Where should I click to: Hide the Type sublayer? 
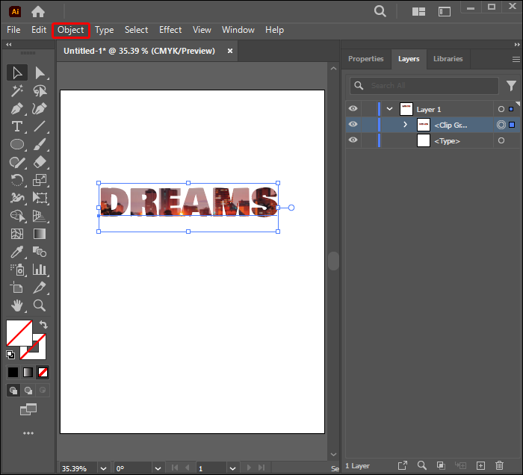point(353,140)
